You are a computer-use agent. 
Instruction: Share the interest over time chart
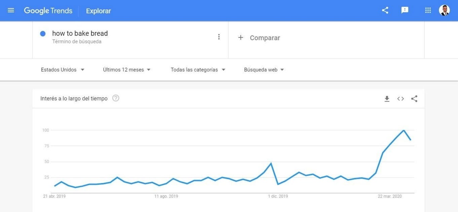coord(414,99)
